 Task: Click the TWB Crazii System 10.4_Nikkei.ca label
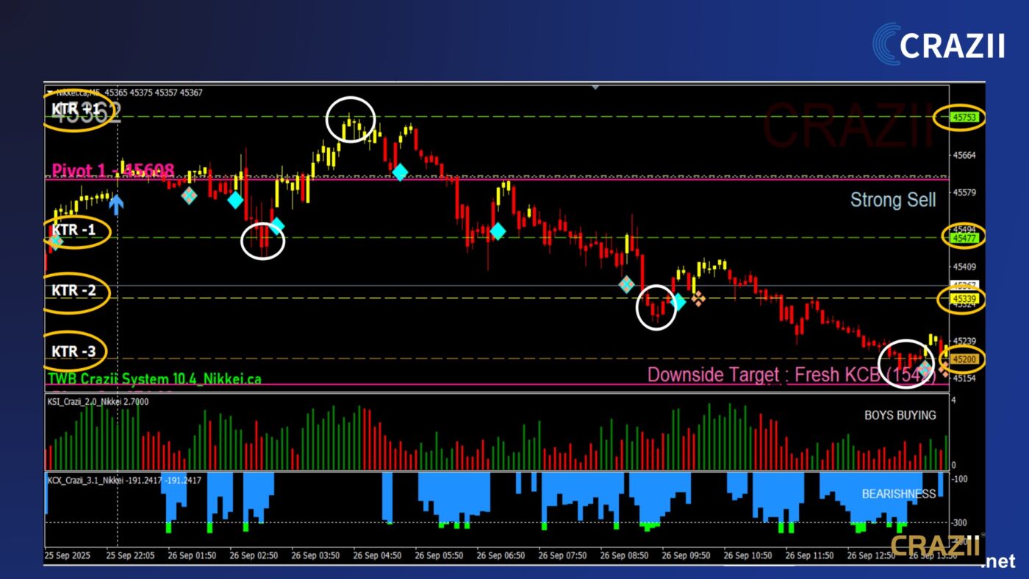[154, 379]
